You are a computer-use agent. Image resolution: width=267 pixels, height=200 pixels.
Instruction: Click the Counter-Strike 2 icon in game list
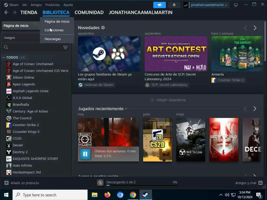(9, 125)
